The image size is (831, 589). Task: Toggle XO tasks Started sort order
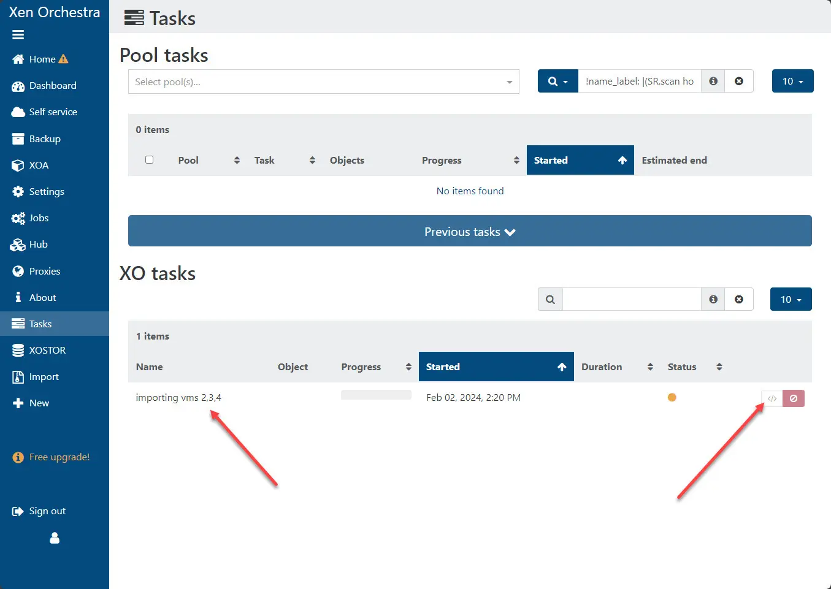coord(496,367)
